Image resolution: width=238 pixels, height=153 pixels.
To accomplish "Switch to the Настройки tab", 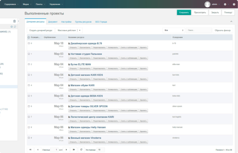I will [x=66, y=22].
